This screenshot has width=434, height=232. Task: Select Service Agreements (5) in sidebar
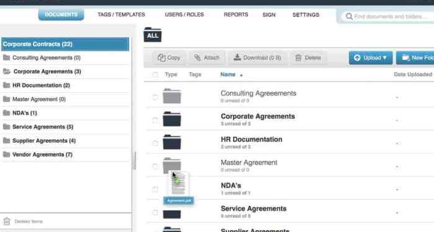[43, 127]
